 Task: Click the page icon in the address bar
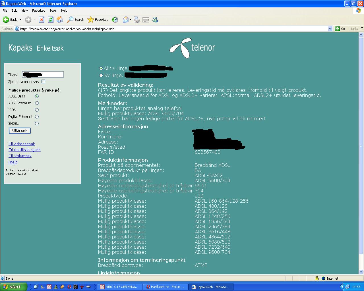tap(17, 29)
